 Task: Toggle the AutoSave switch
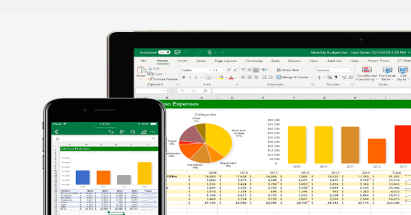click(163, 52)
